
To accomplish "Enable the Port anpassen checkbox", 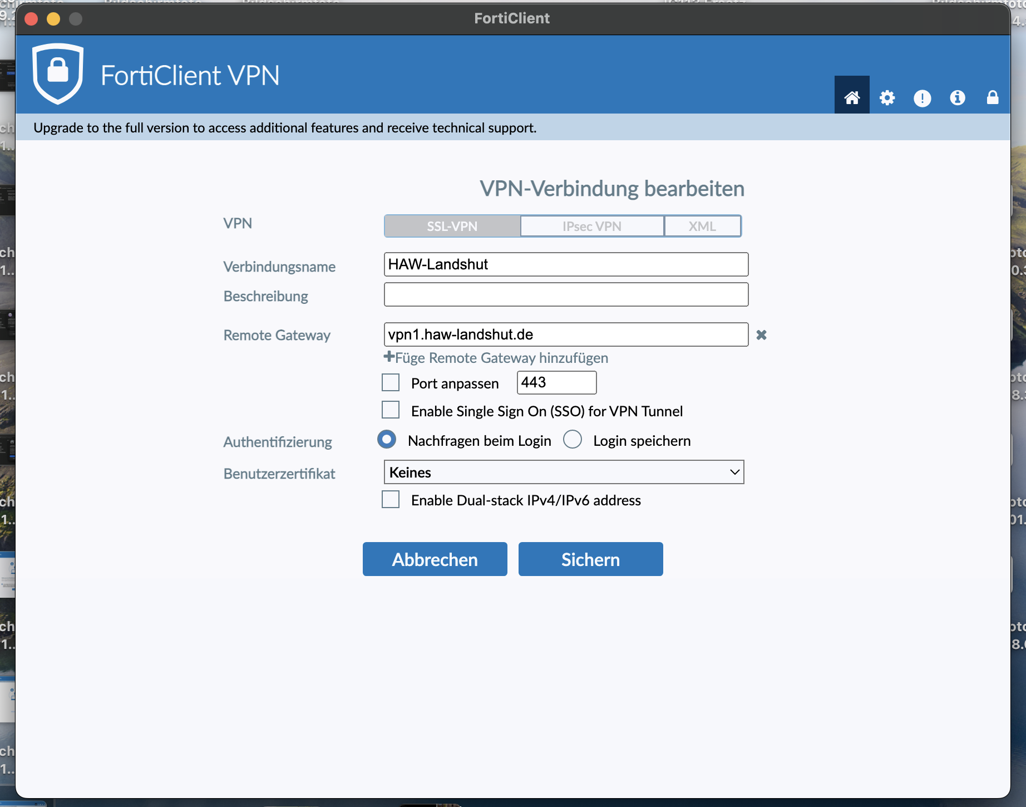I will (391, 382).
